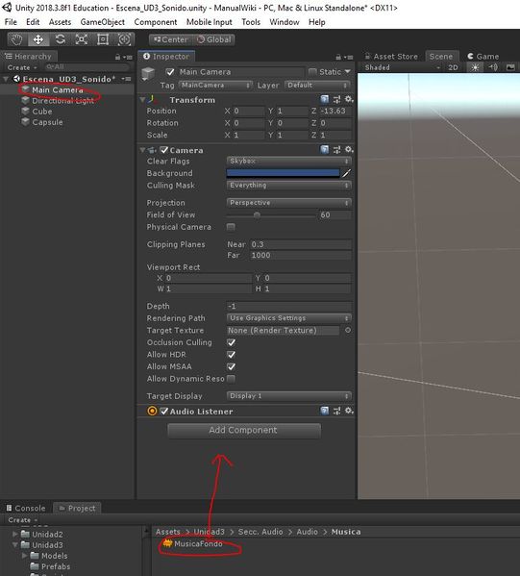Open the File menu

11,22
